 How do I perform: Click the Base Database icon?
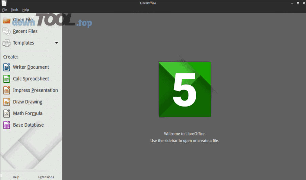(6, 125)
